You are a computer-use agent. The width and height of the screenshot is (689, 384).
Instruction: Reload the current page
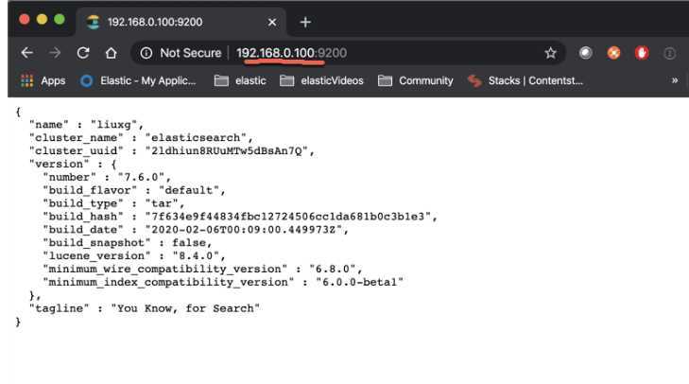83,53
